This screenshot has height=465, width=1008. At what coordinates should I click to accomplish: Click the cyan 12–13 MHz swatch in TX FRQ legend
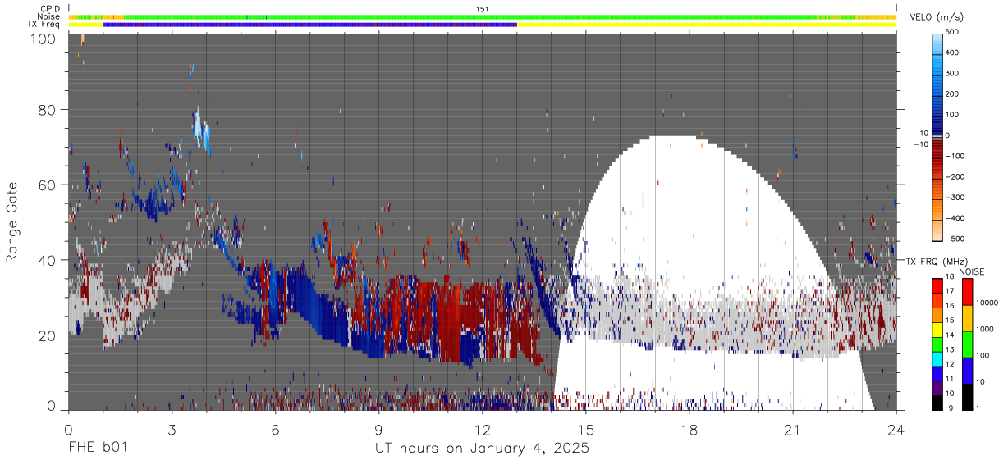tap(937, 358)
